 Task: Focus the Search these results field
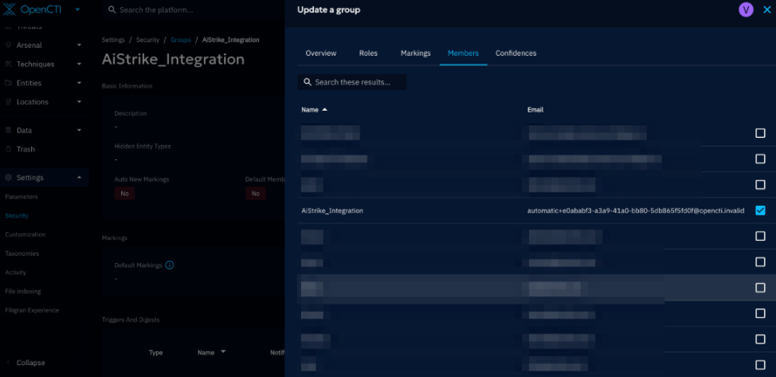point(352,82)
